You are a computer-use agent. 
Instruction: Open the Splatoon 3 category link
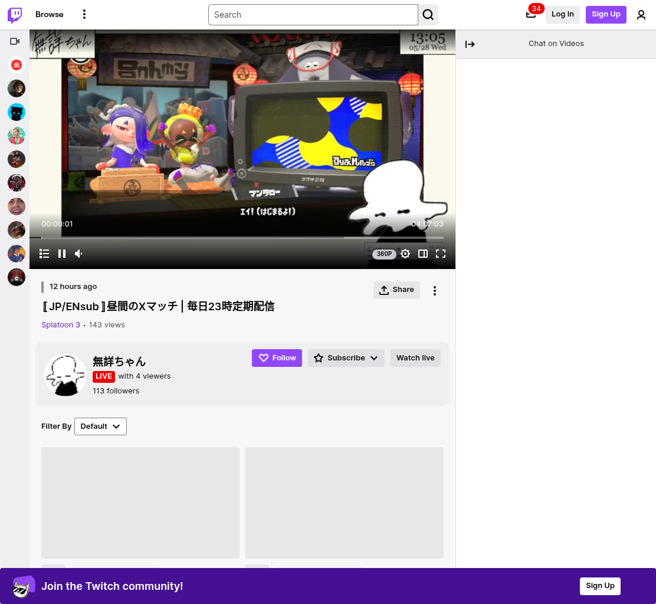[x=61, y=324]
